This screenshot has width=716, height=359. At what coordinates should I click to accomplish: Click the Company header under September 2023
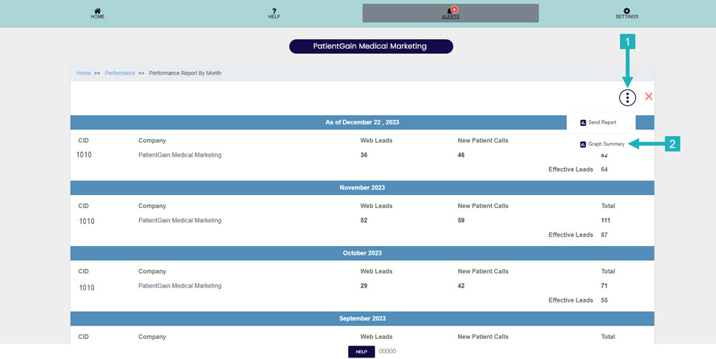(152, 337)
